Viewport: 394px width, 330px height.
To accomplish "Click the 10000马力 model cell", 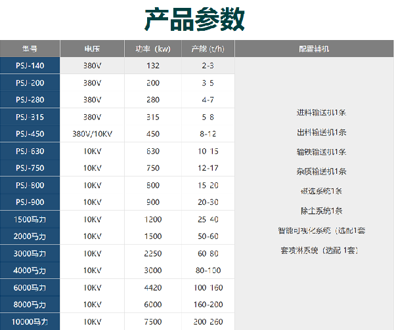I will click(30, 321).
